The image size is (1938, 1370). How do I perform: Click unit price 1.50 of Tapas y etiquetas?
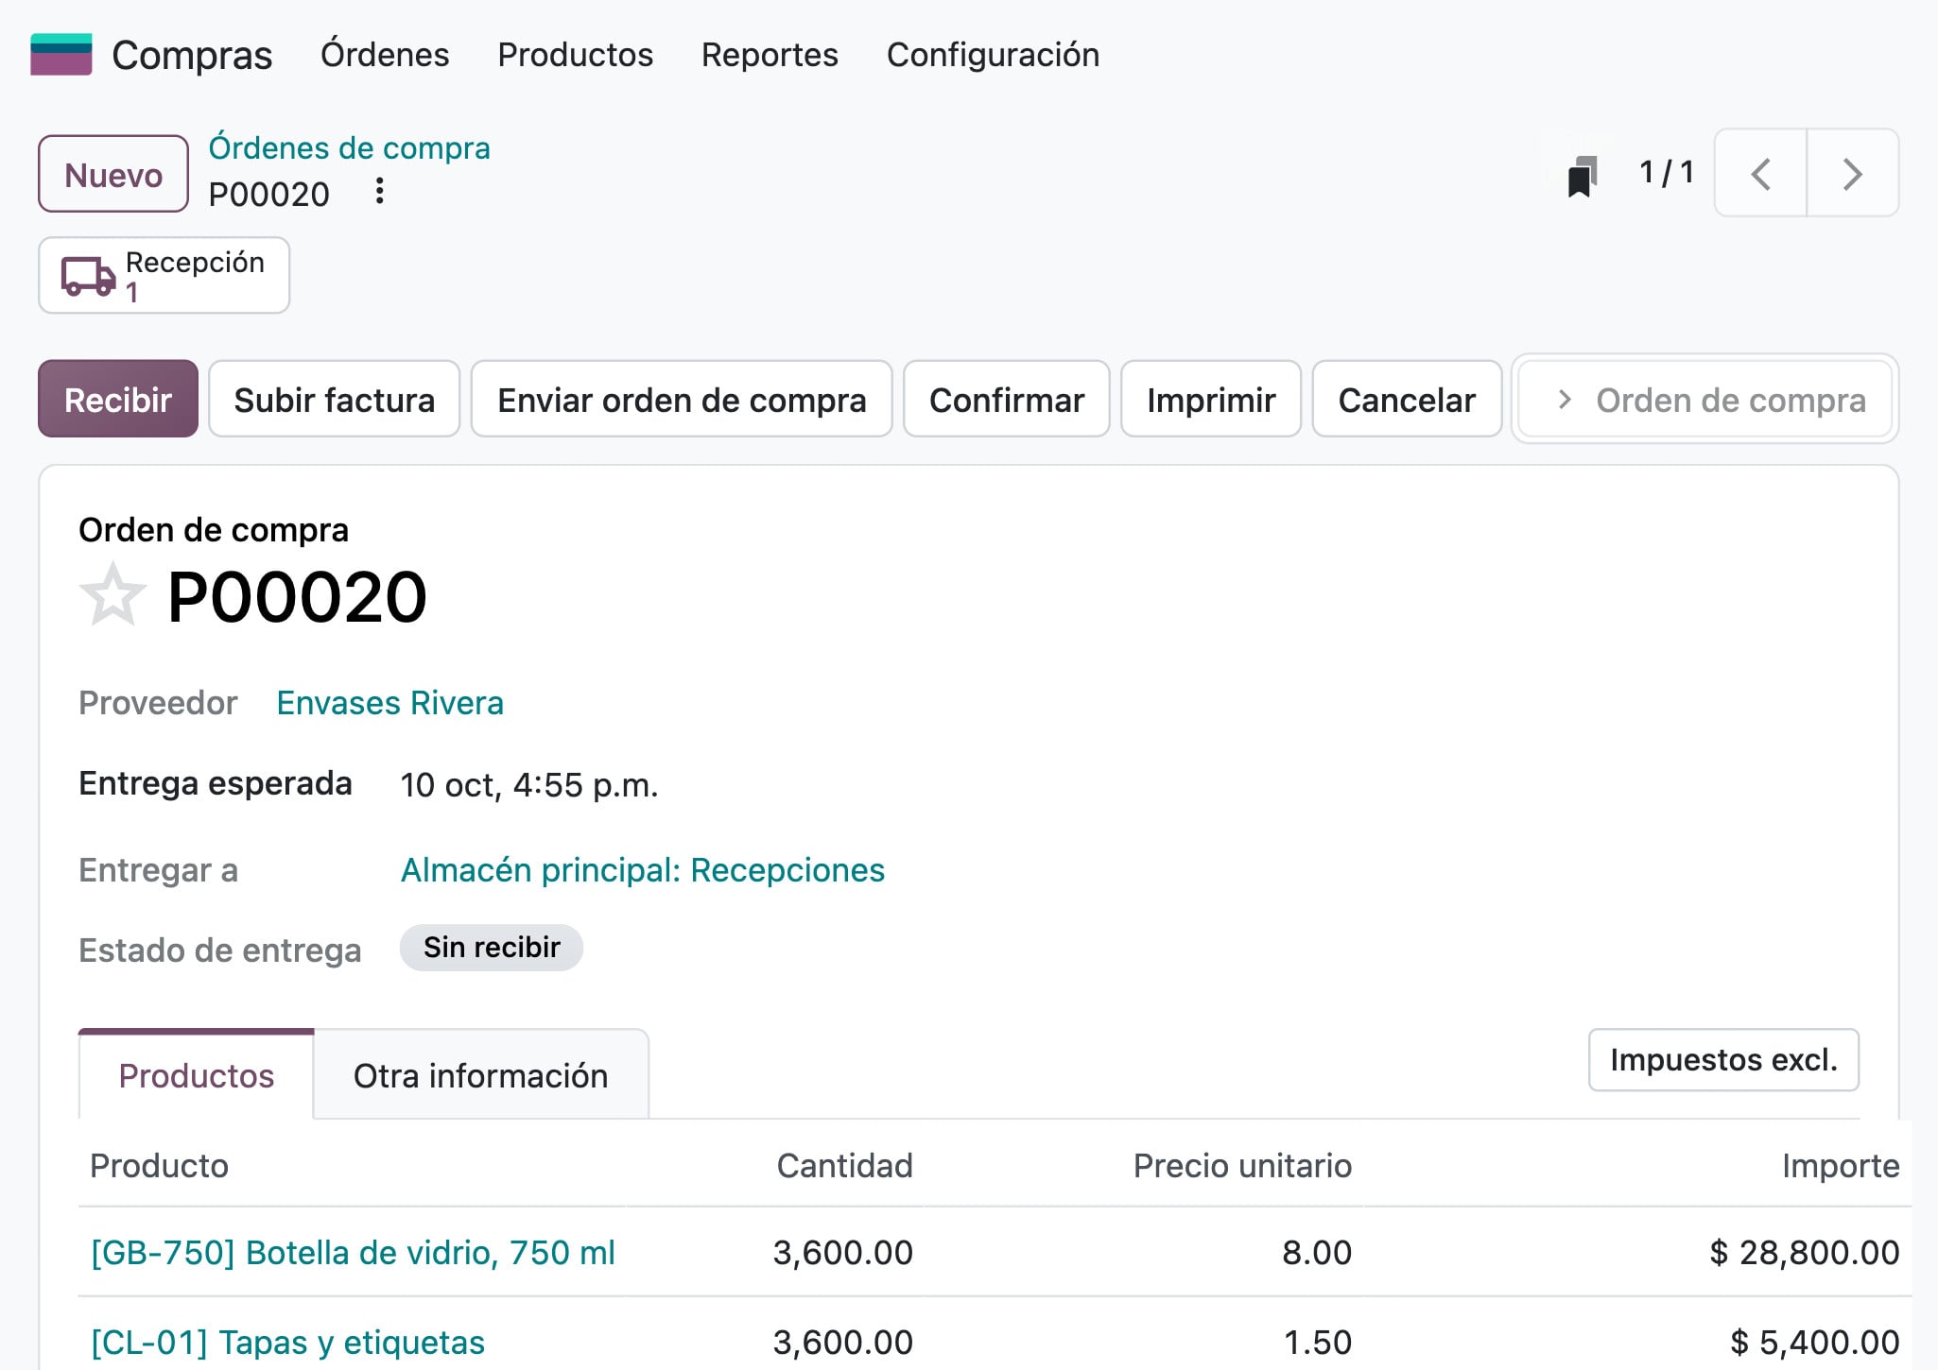[x=1317, y=1342]
